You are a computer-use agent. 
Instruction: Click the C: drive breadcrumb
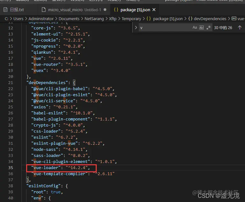(6, 19)
